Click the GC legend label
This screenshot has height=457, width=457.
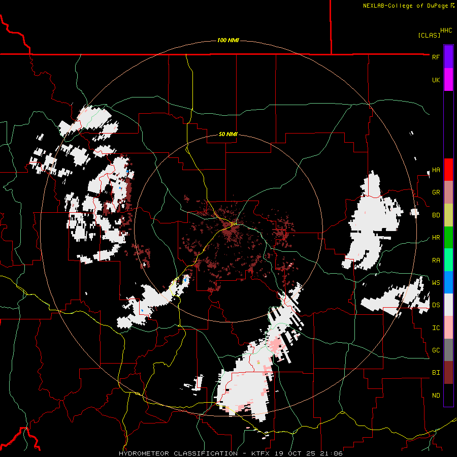pos(436,350)
